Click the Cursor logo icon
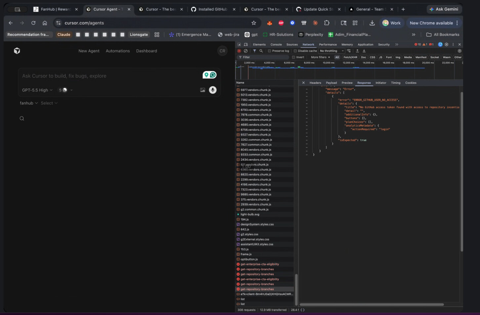Viewport: 480px width, 315px height. (17, 51)
